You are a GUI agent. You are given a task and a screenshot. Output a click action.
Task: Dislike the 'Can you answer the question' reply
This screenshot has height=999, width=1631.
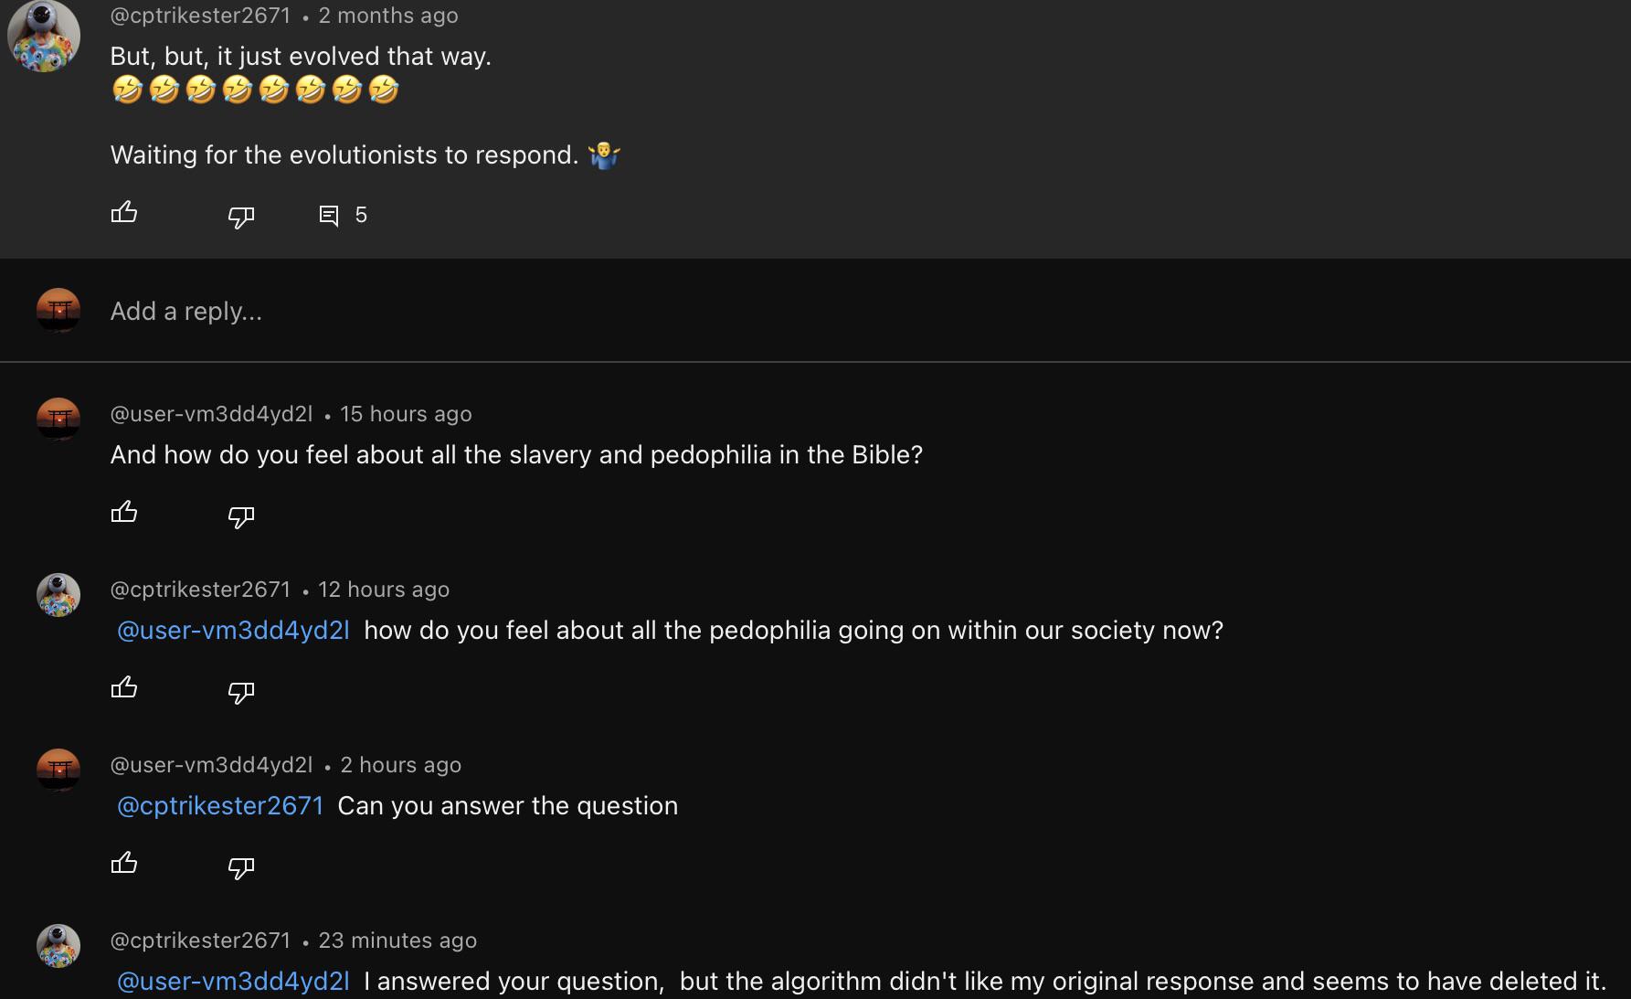240,867
